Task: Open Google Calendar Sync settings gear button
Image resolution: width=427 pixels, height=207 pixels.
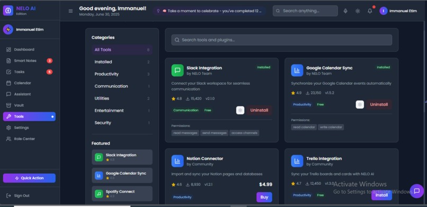Action: point(360,104)
